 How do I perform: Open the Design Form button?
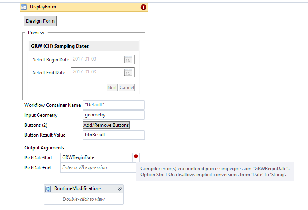[40, 21]
